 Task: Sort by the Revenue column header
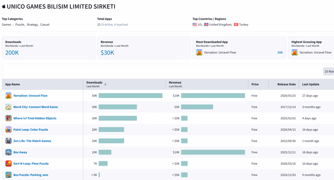175,83
